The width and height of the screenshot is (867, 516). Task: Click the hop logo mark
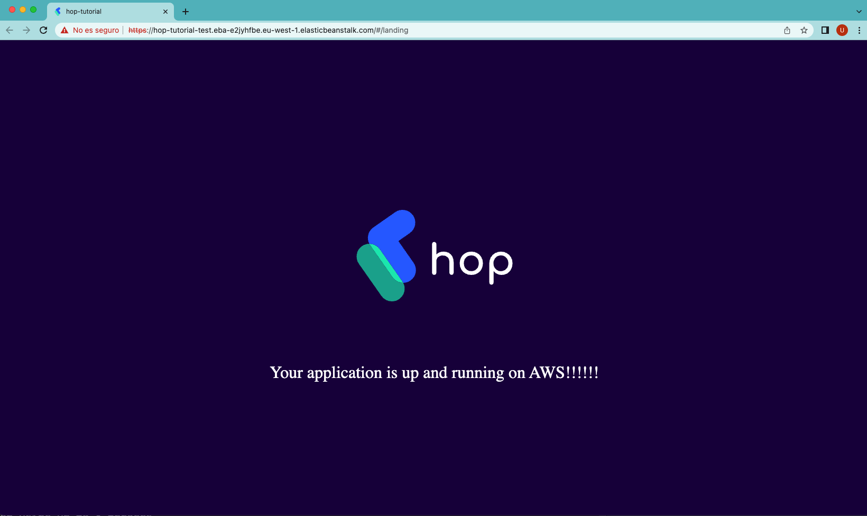[x=386, y=255]
